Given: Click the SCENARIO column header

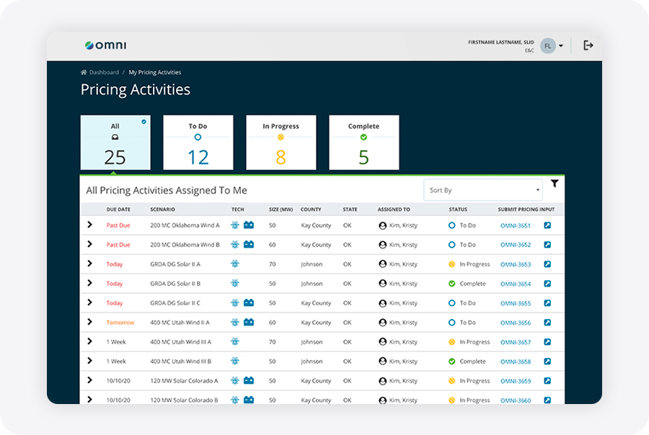Looking at the screenshot, I should [x=162, y=210].
